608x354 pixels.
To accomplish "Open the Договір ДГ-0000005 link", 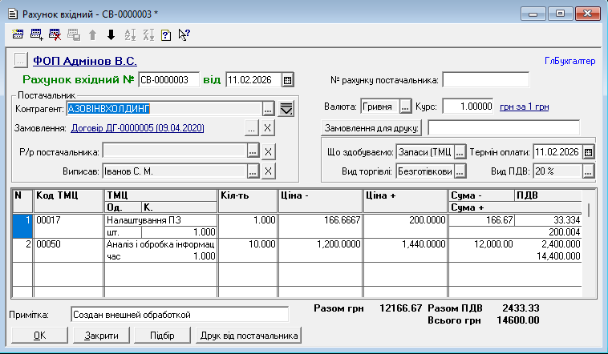I will 137,128.
